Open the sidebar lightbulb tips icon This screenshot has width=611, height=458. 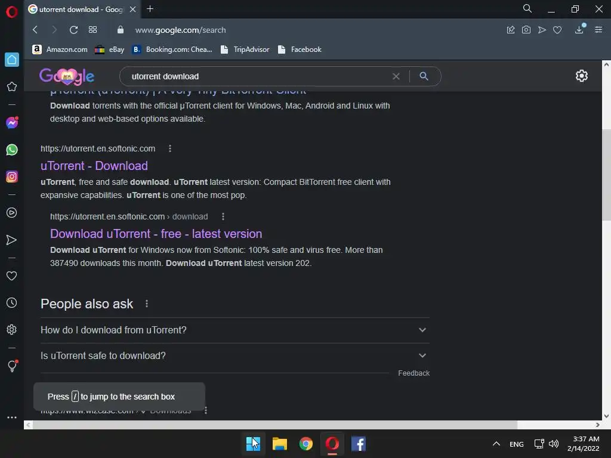12,366
